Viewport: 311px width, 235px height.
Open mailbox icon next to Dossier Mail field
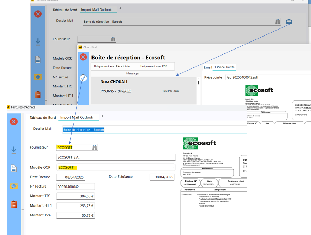point(289,21)
